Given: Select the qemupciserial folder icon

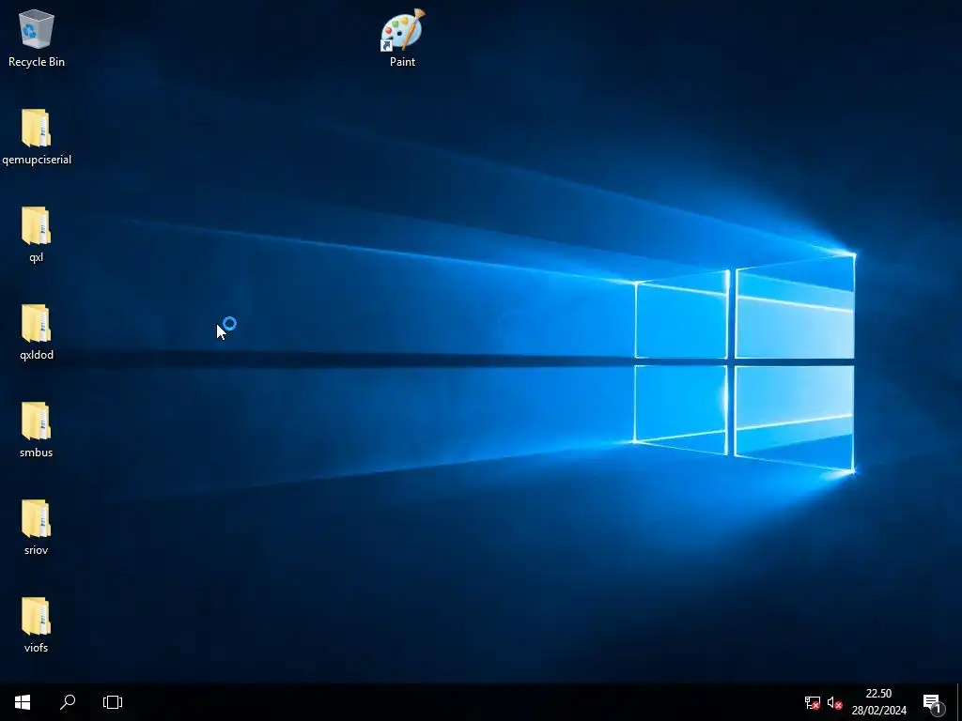Looking at the screenshot, I should coord(37,137).
